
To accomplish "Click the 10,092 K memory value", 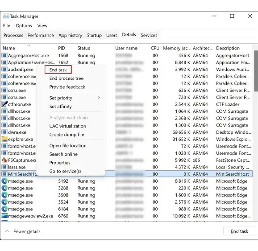I will [181, 216].
